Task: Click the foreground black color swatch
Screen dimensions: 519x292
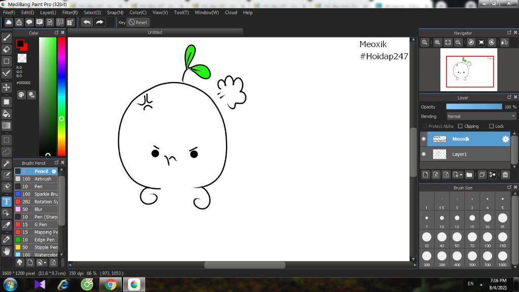Action: pos(20,43)
